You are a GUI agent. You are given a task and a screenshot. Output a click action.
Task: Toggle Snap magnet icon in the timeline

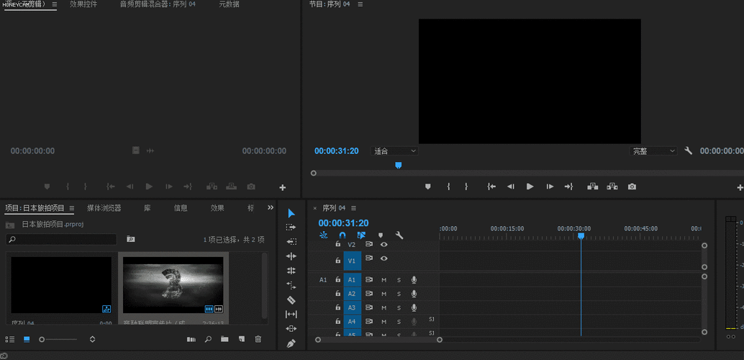click(x=342, y=235)
